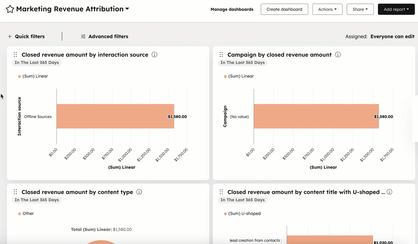Open the Share dropdown
Image resolution: width=418 pixels, height=244 pixels.
pos(360,9)
